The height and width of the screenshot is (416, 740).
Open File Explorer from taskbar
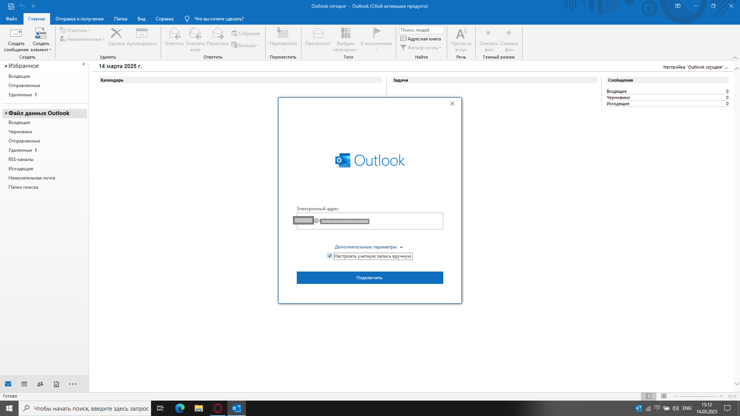tap(199, 408)
